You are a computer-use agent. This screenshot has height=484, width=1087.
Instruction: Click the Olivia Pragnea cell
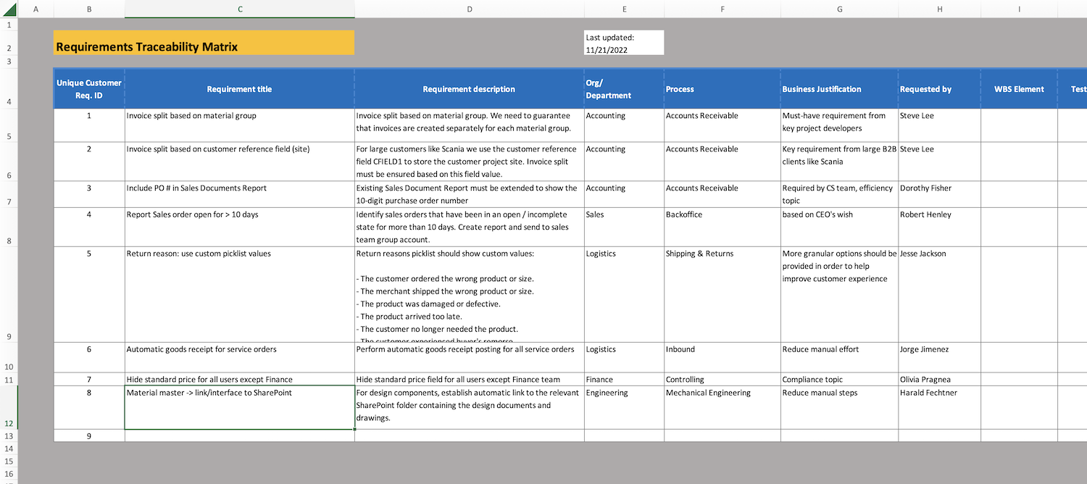939,379
